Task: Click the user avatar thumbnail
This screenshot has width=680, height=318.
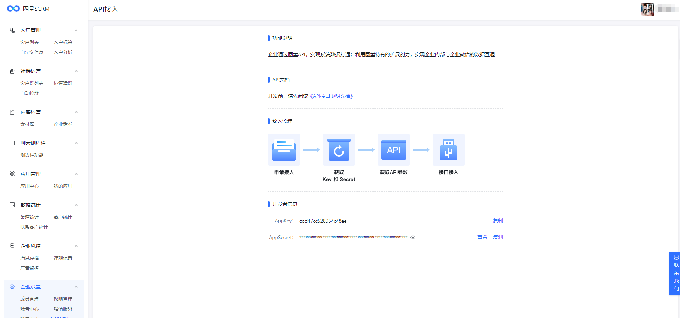Action: (x=647, y=9)
